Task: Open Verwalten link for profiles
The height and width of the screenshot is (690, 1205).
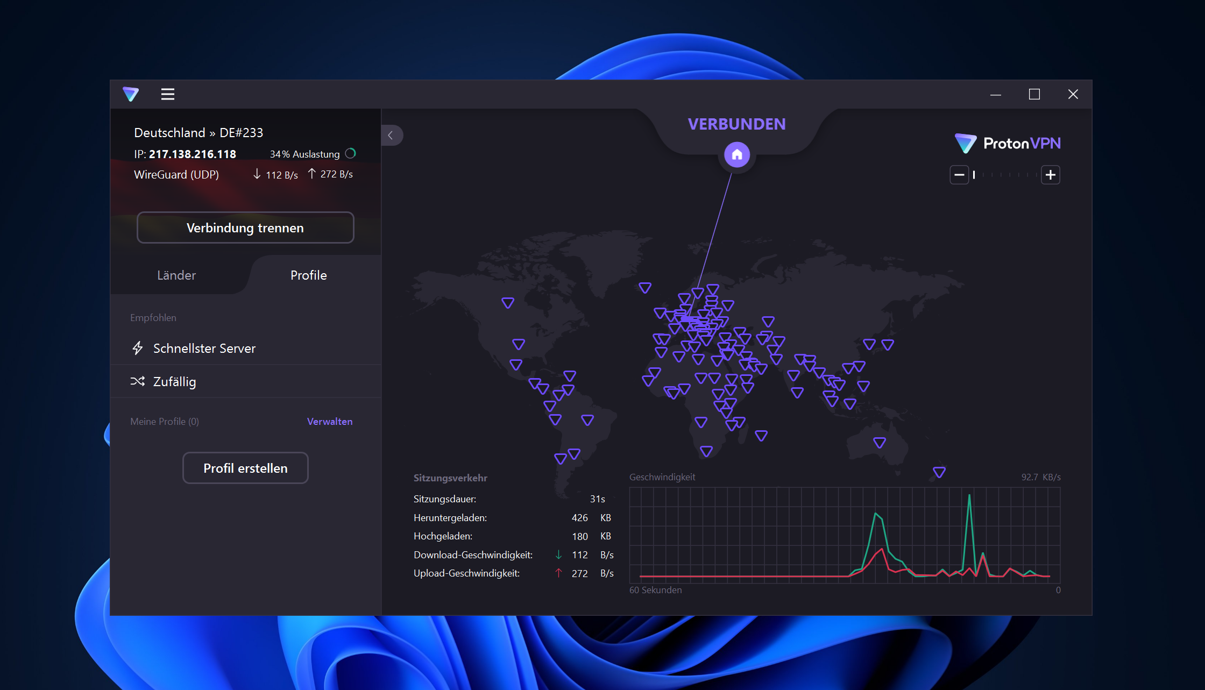Action: point(330,421)
